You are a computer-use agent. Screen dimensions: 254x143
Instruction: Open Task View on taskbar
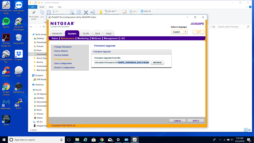pyautogui.click(x=69, y=140)
